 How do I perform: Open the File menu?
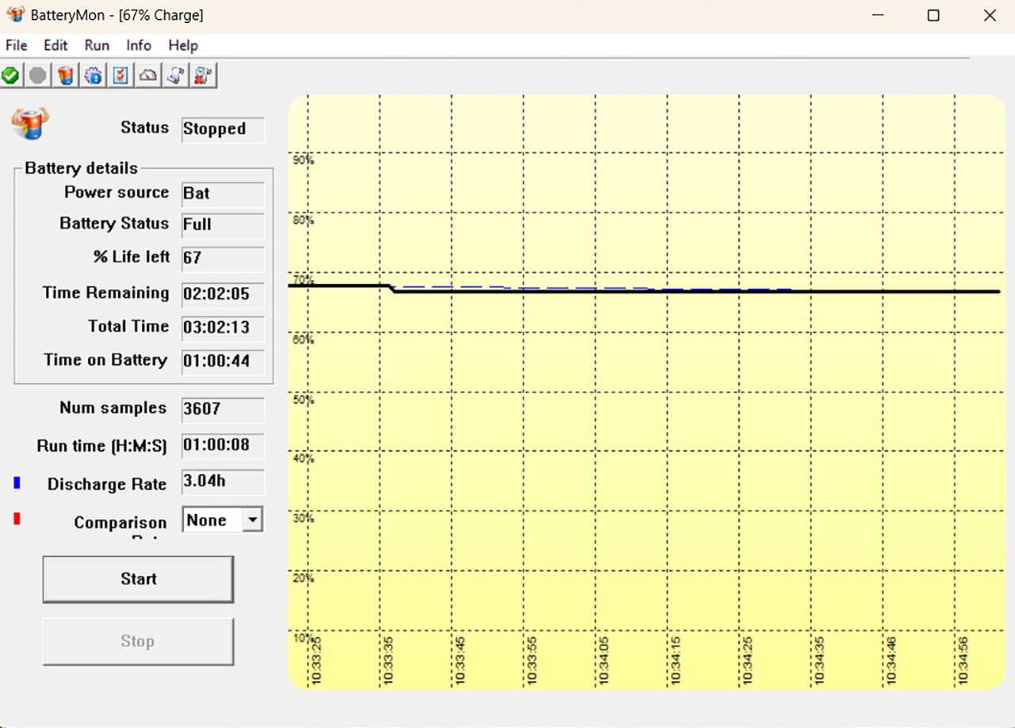pyautogui.click(x=17, y=45)
